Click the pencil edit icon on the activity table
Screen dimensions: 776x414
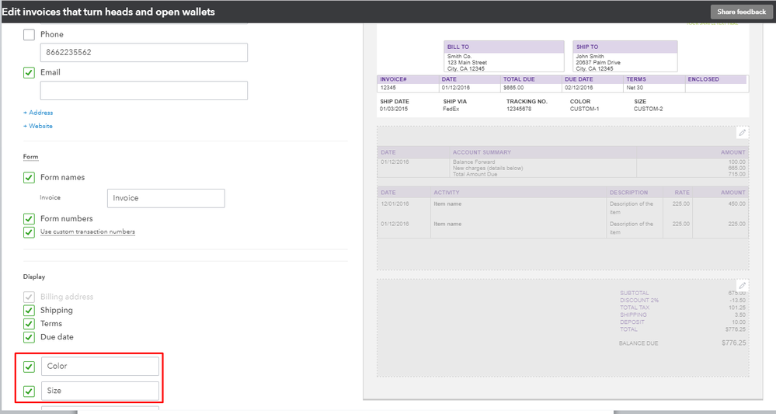(x=742, y=133)
